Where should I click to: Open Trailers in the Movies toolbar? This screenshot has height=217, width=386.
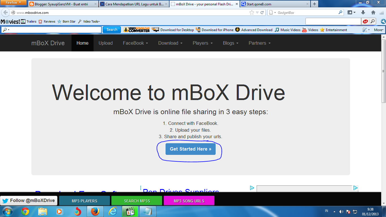coord(29,21)
